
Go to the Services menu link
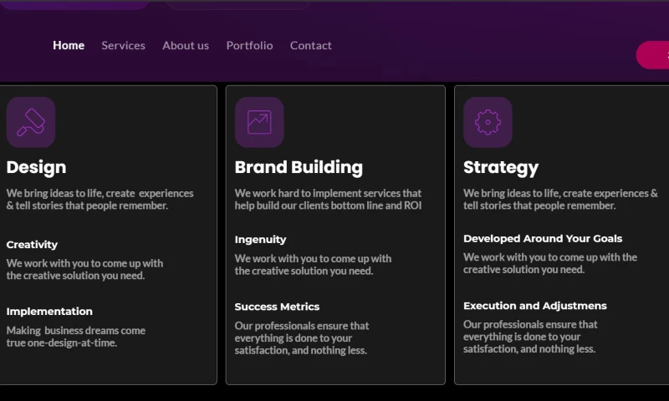click(123, 45)
